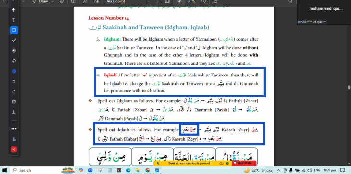This screenshot has width=351, height=174.
Task: Show hidden system tray icons
Action: point(279,170)
